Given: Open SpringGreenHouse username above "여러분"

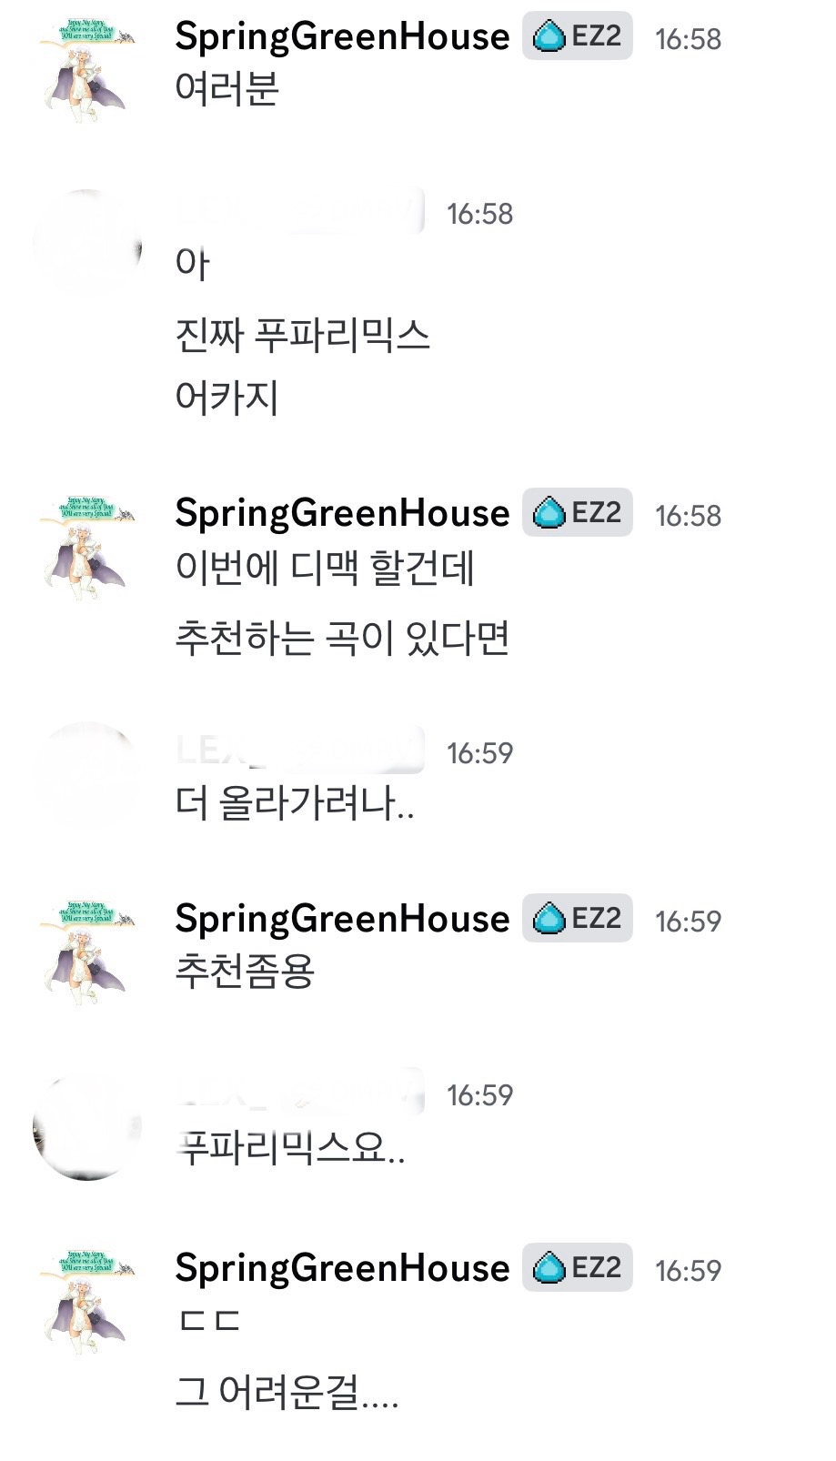Looking at the screenshot, I should [342, 37].
